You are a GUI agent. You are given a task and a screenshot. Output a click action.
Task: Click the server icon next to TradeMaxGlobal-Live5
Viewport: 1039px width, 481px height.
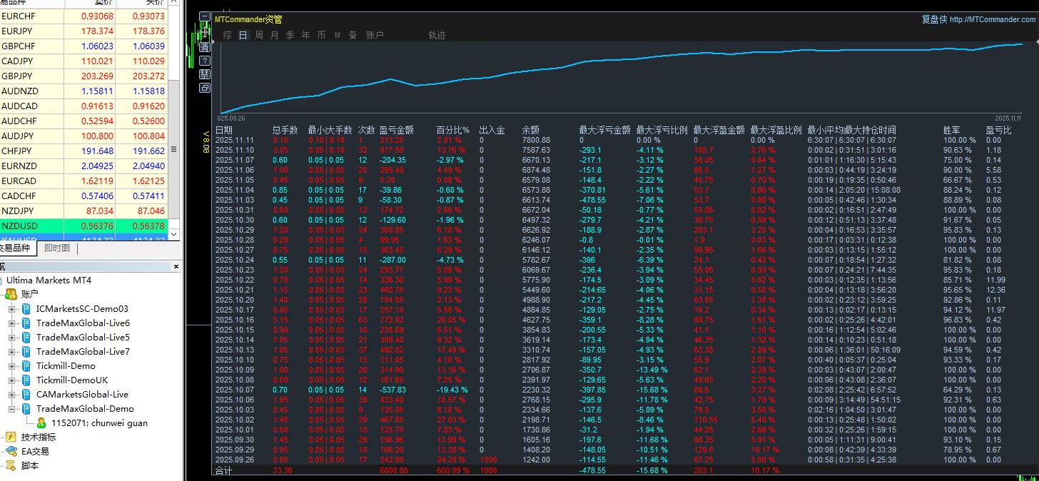[x=26, y=337]
